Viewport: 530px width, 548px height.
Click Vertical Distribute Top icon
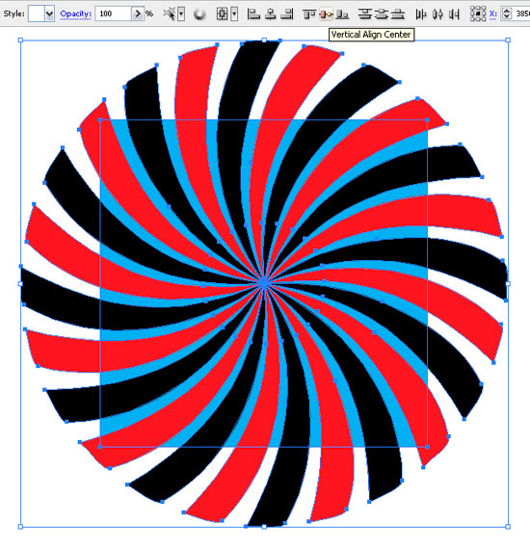365,14
